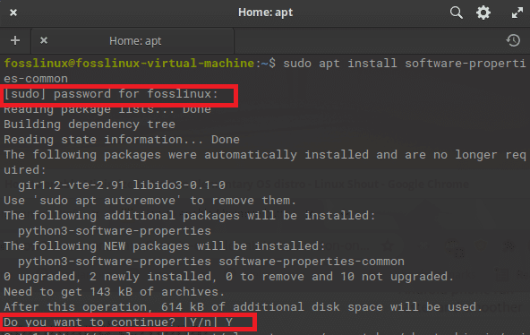Viewport: 530px width, 335px height.
Task: Click the gir1.2-vte-2.91 package name
Action: pos(72,185)
